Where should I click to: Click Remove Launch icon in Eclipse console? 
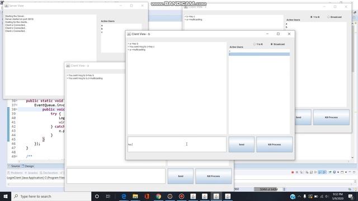pos(297,173)
